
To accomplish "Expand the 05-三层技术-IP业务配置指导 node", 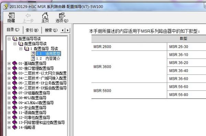I will [9, 83].
